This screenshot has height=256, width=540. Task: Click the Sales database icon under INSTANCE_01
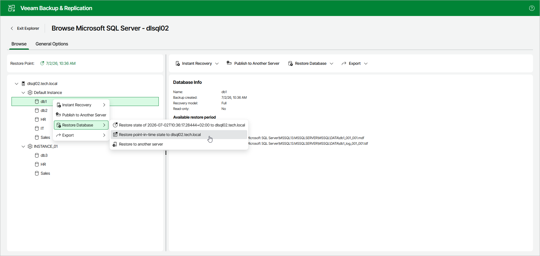37,173
